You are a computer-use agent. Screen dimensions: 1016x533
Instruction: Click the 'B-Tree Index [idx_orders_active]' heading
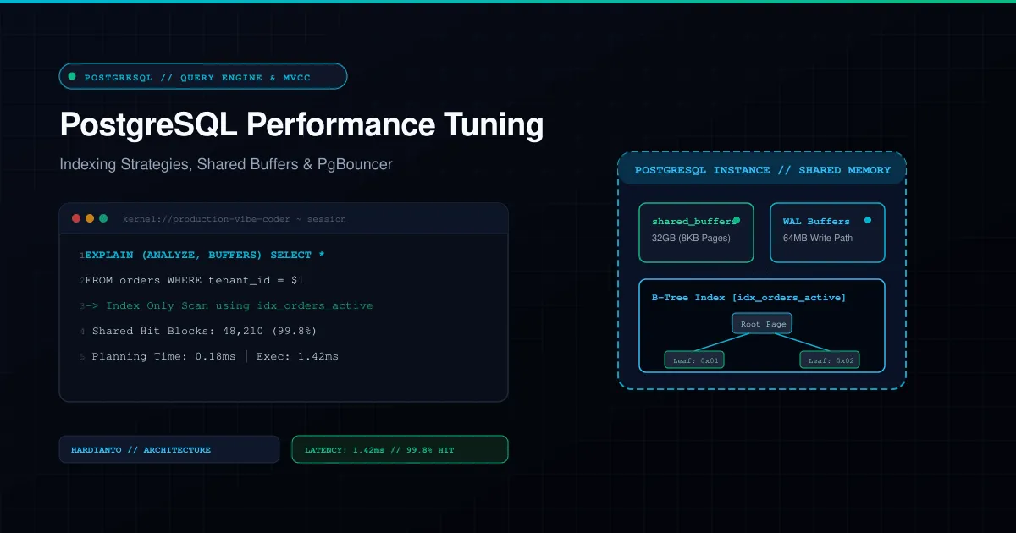click(748, 298)
